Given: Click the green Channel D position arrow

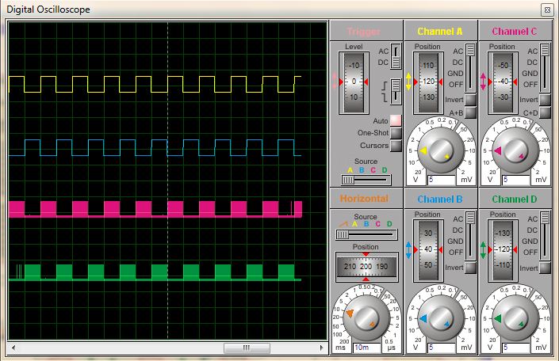Looking at the screenshot, I should pos(483,250).
